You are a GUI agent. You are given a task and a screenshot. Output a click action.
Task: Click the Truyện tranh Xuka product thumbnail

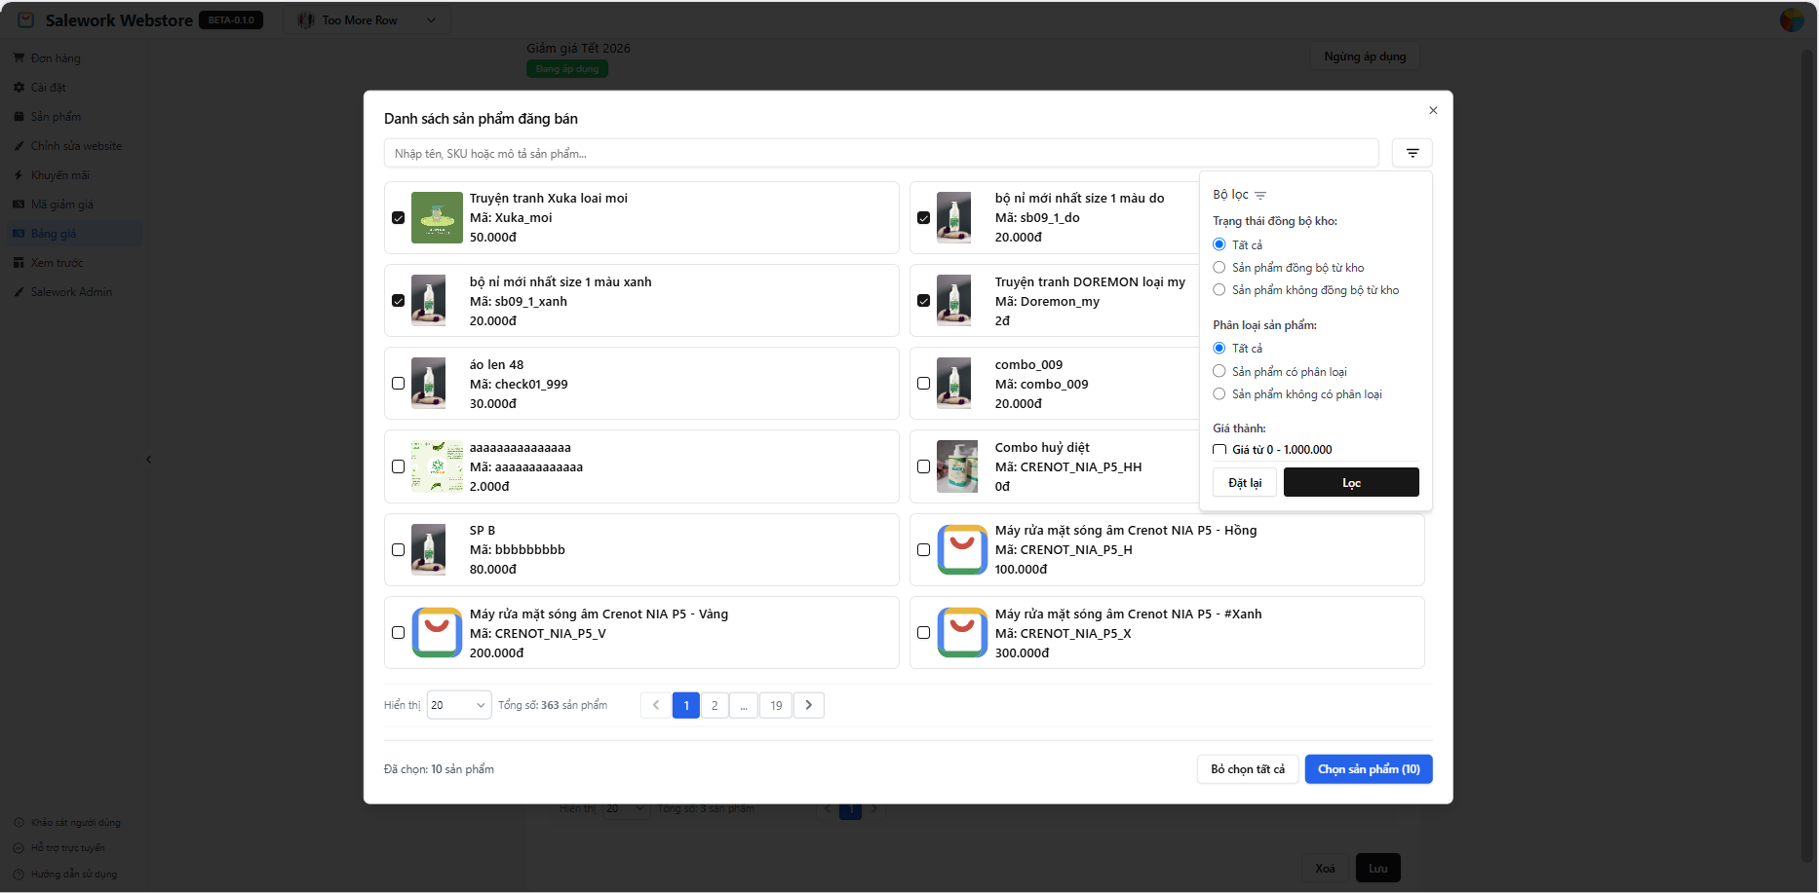[x=437, y=217]
